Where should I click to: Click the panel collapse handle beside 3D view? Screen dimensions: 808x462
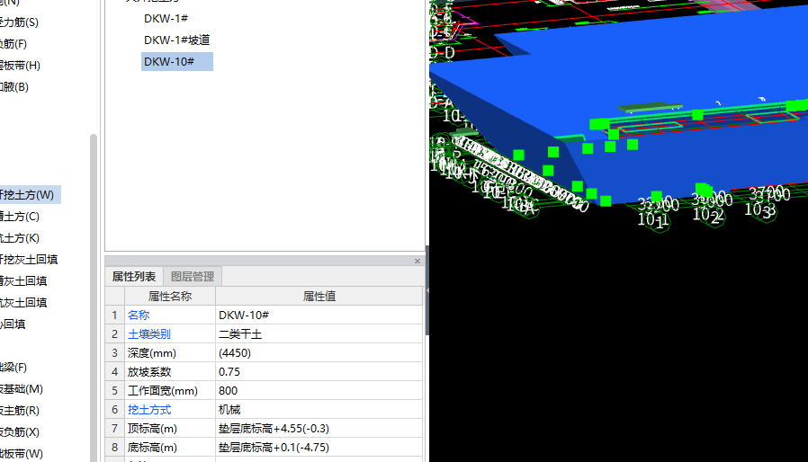[x=427, y=290]
